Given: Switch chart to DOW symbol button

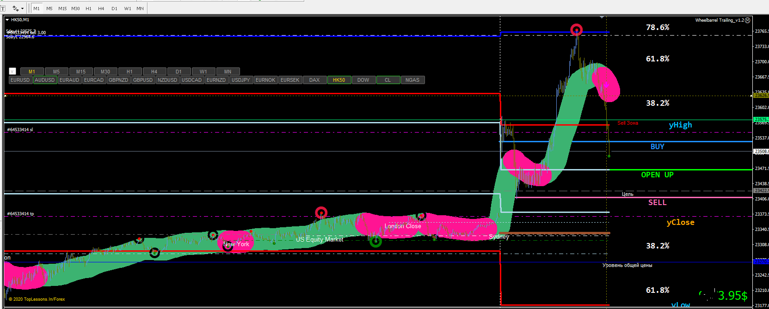Looking at the screenshot, I should coord(363,80).
